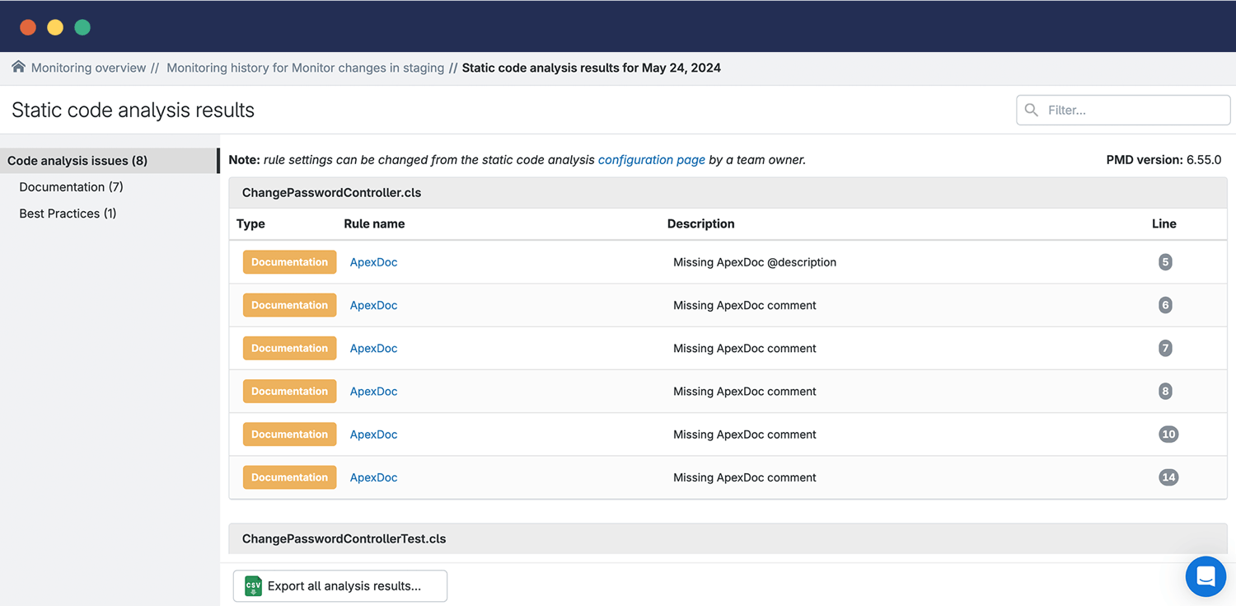Click the line 14 number badge
The height and width of the screenshot is (606, 1236).
pos(1168,477)
